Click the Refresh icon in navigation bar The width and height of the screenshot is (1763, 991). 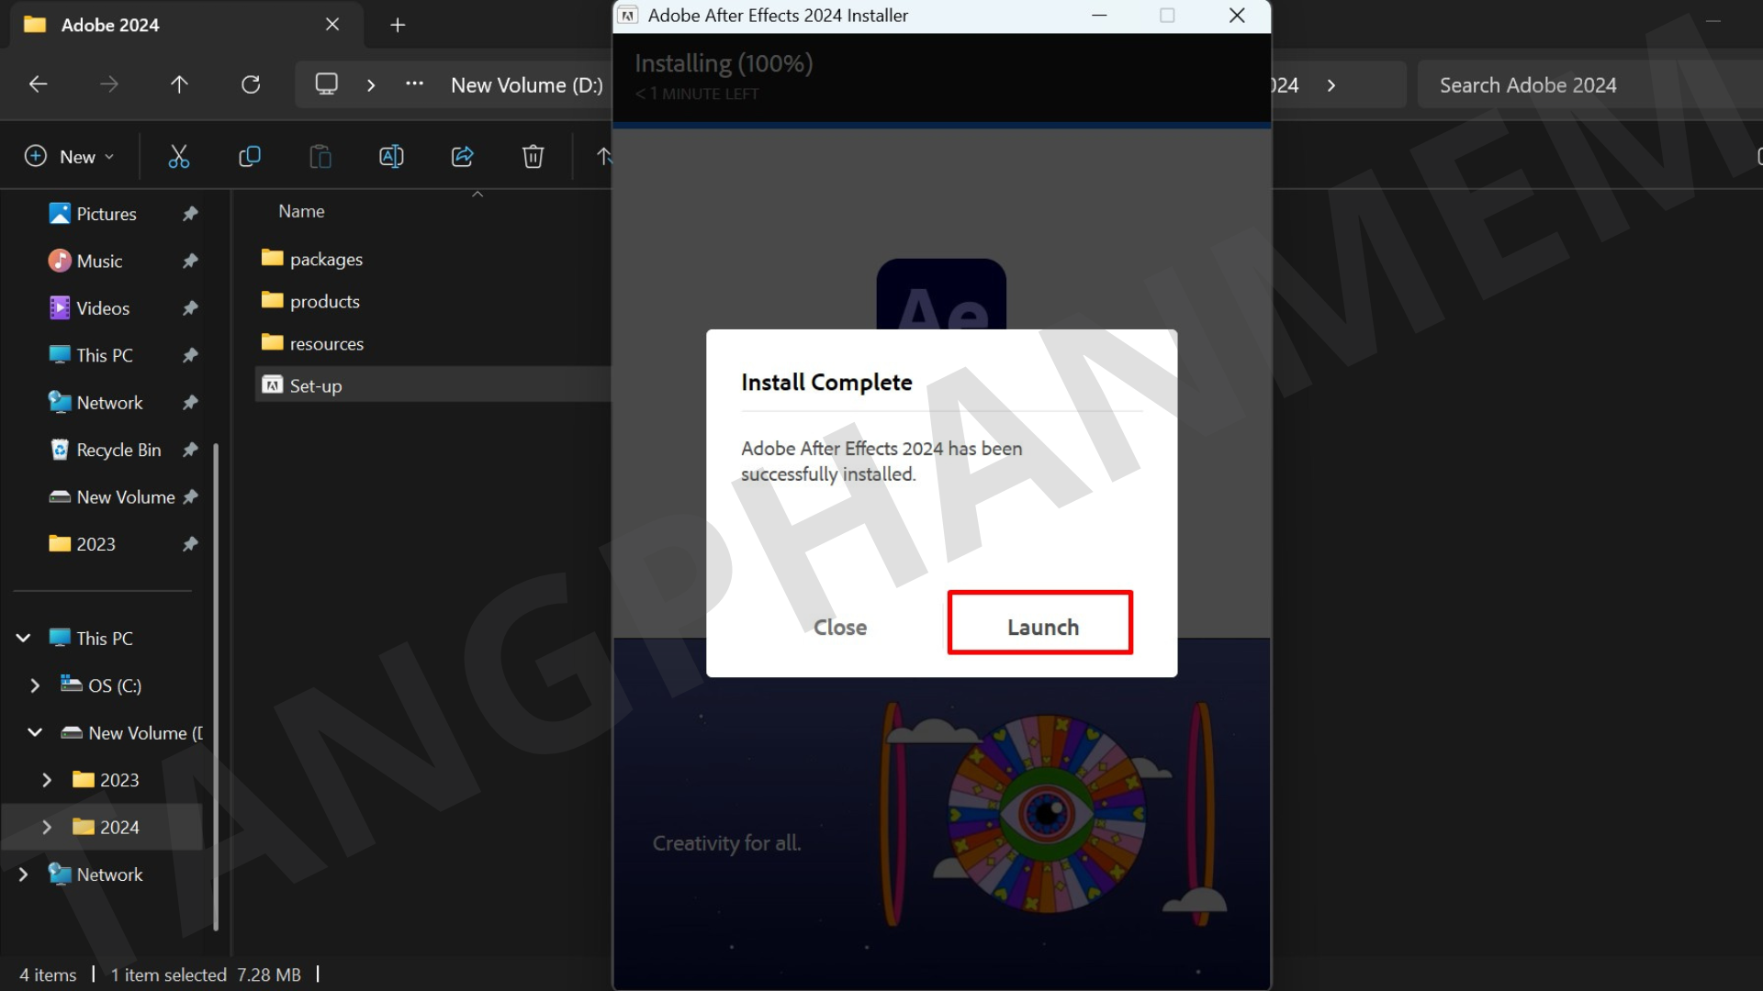(x=251, y=85)
